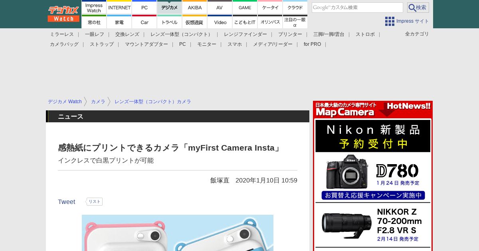Go to the for PRO category
The width and height of the screenshot is (479, 251).
coord(312,44)
